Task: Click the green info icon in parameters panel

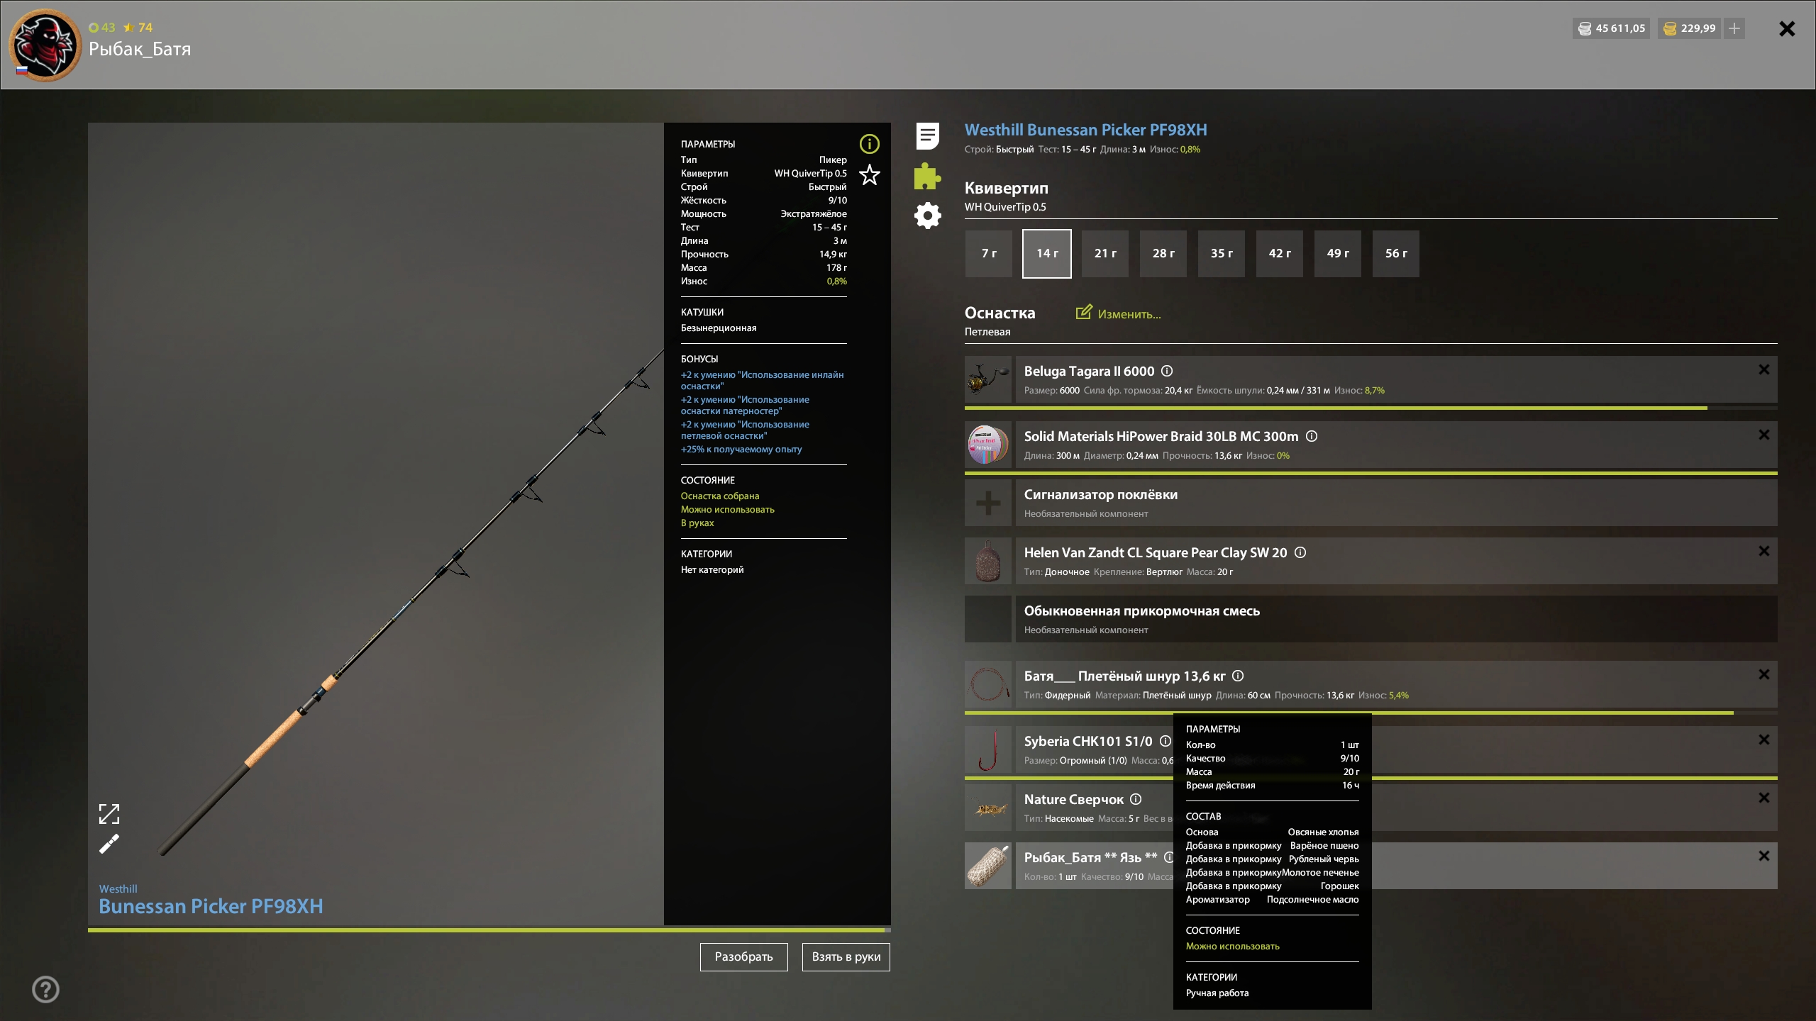Action: (869, 144)
